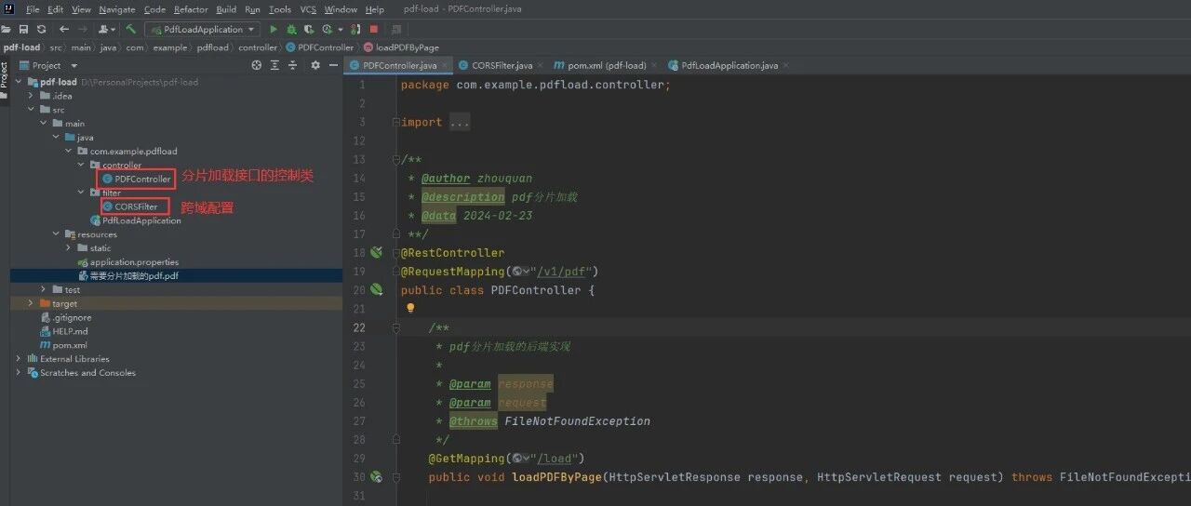Collapse the resources folder
1191x506 pixels.
(x=57, y=234)
